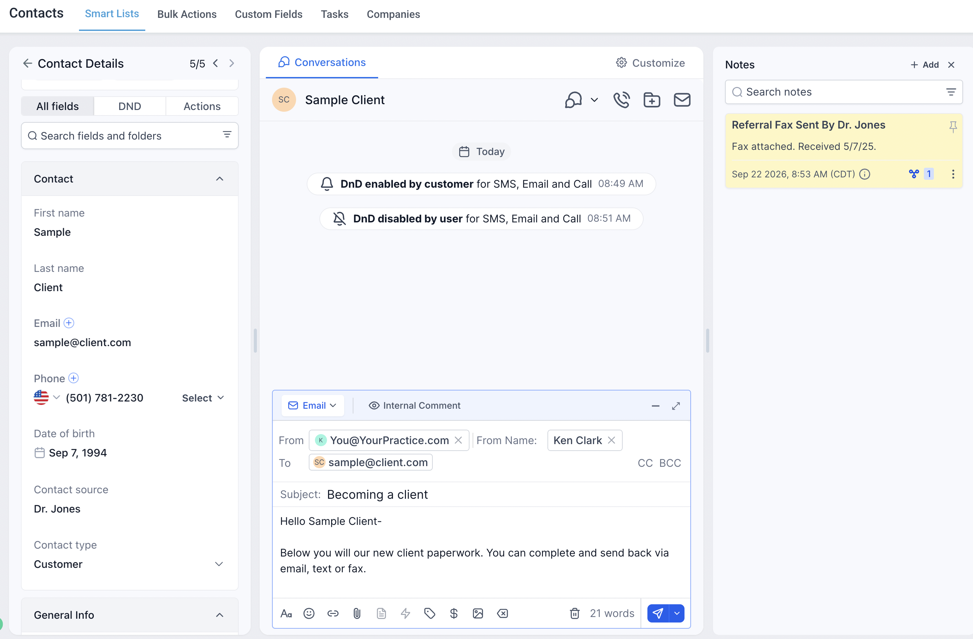Add BCC recipients to the email
The image size is (973, 639).
click(670, 463)
